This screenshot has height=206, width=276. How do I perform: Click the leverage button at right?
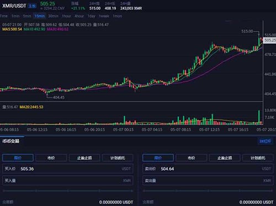click(265, 141)
